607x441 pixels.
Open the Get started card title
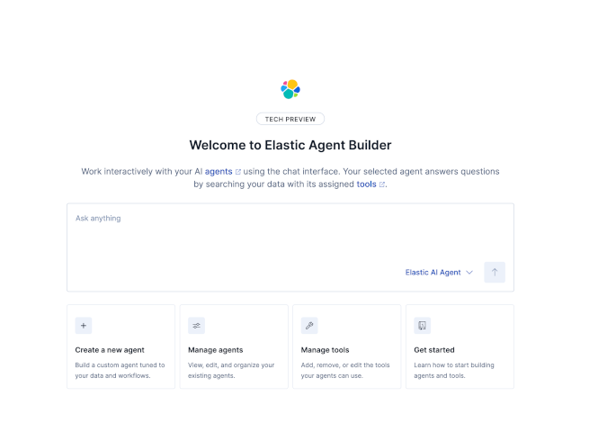click(x=434, y=350)
